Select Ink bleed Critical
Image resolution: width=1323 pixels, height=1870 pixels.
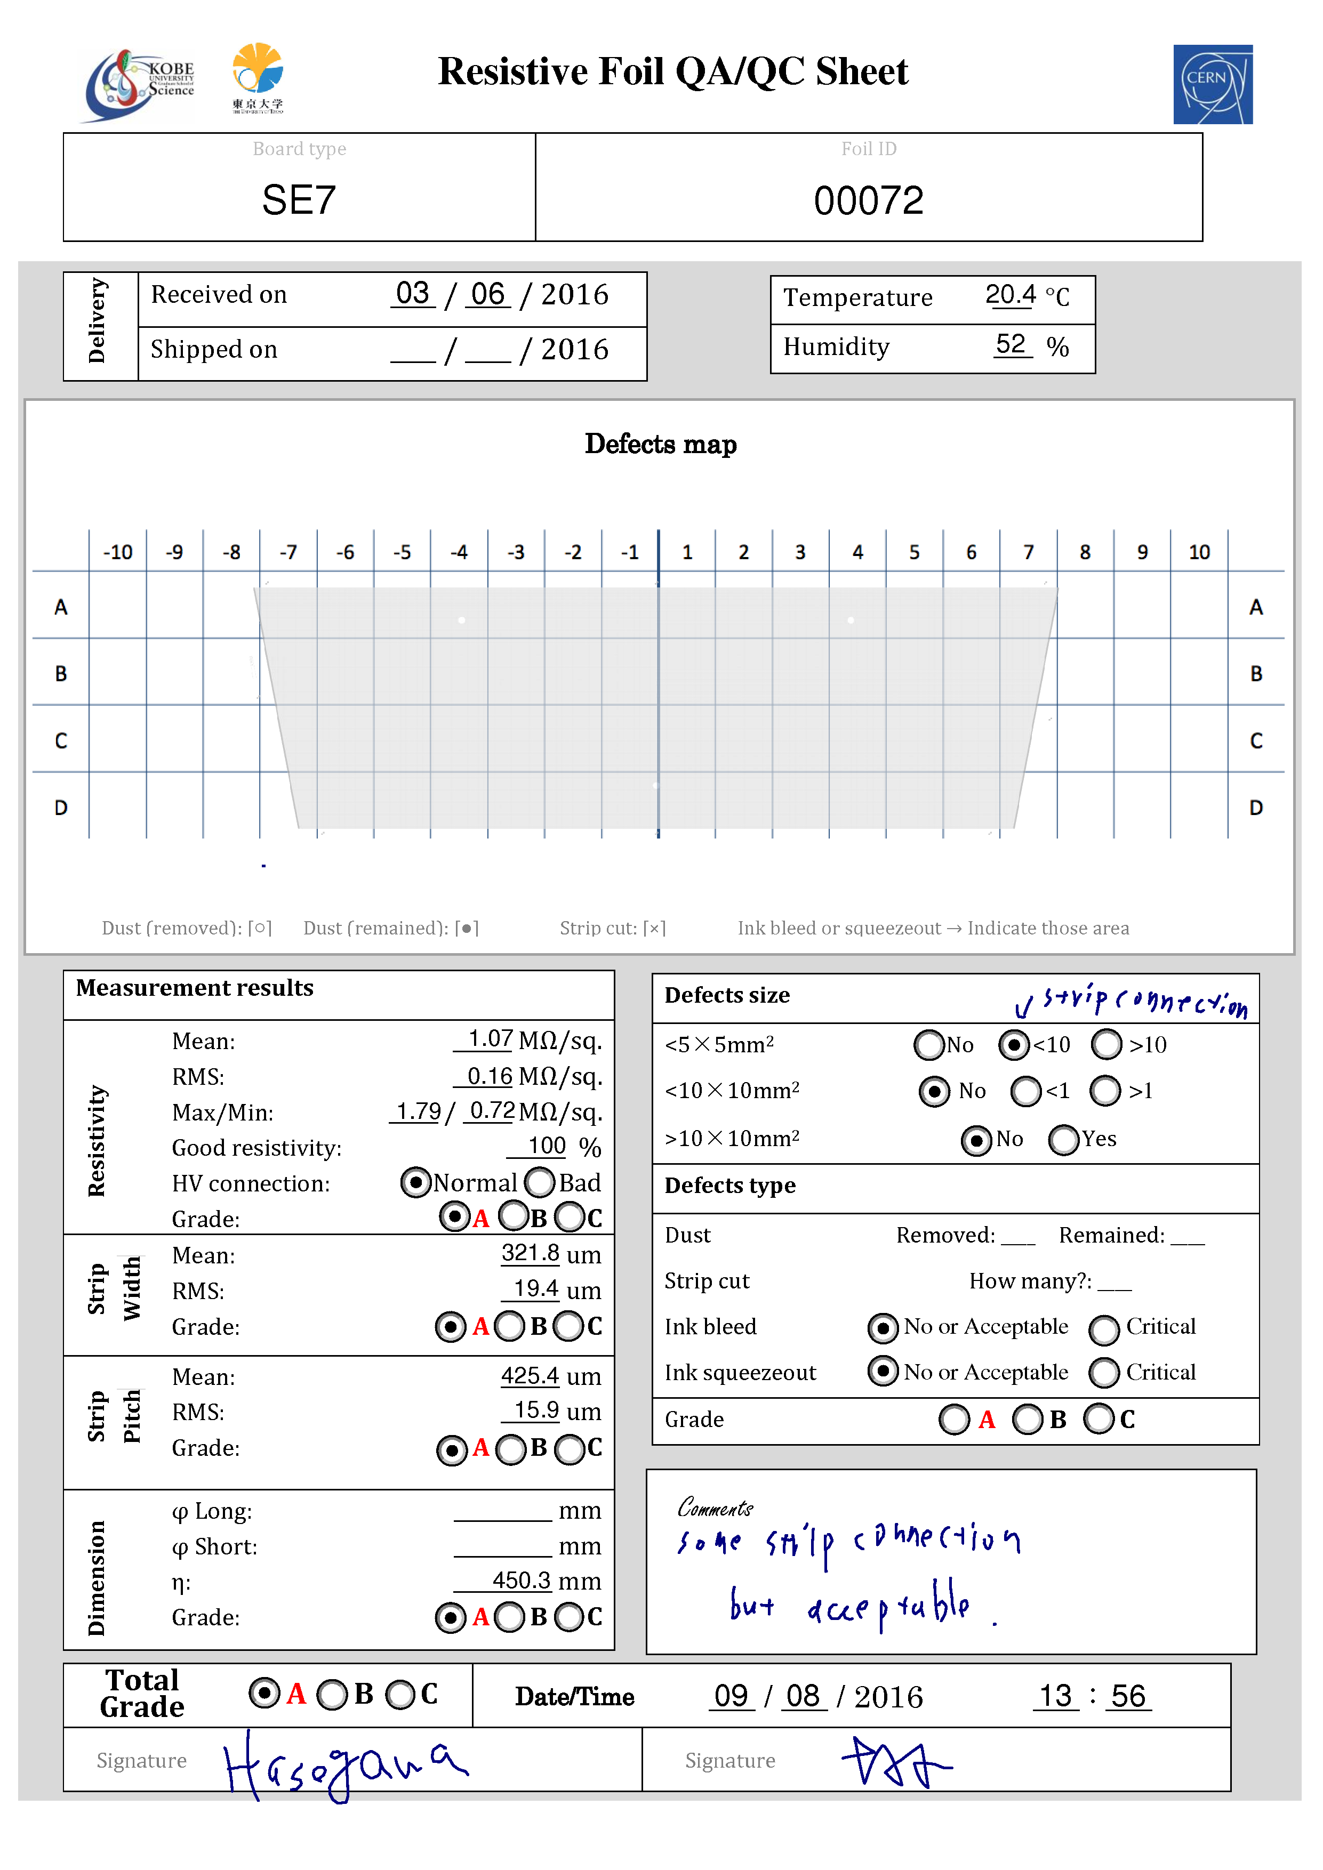pos(1104,1330)
